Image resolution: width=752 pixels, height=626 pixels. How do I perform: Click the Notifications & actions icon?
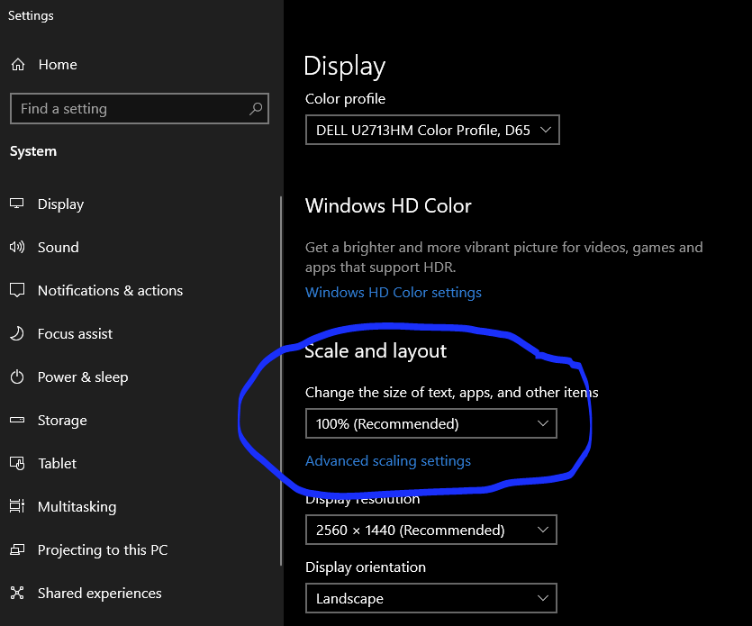[x=17, y=291]
